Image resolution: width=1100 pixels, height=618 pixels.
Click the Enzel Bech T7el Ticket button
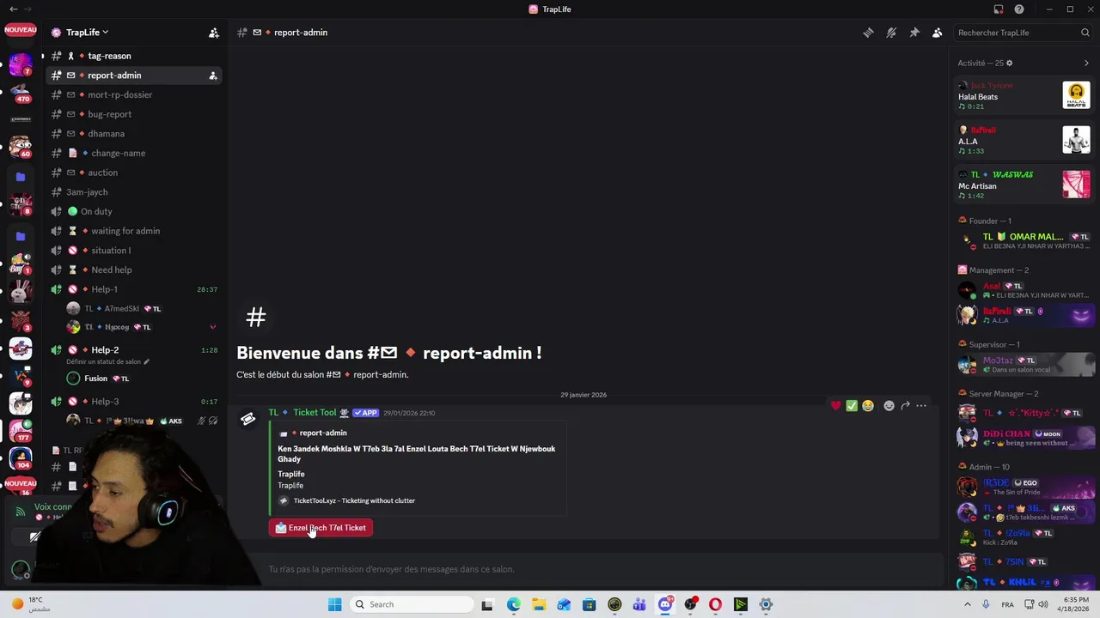321,528
